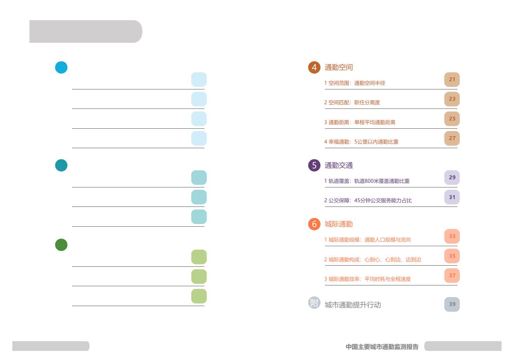Click the gray page 39 badge
Screen dimensions: 515x364
[x=452, y=304]
